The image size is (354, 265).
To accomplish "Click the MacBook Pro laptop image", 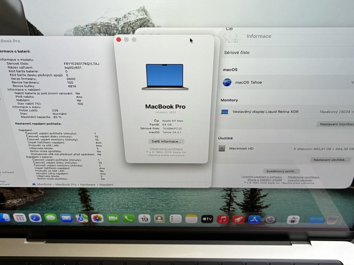I will click(165, 77).
